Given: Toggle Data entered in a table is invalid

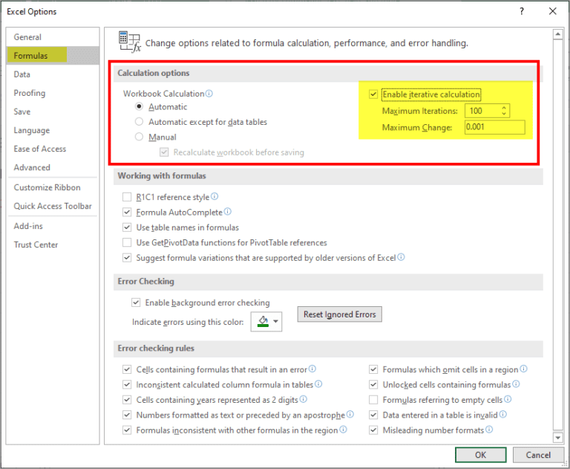Looking at the screenshot, I should tap(373, 415).
